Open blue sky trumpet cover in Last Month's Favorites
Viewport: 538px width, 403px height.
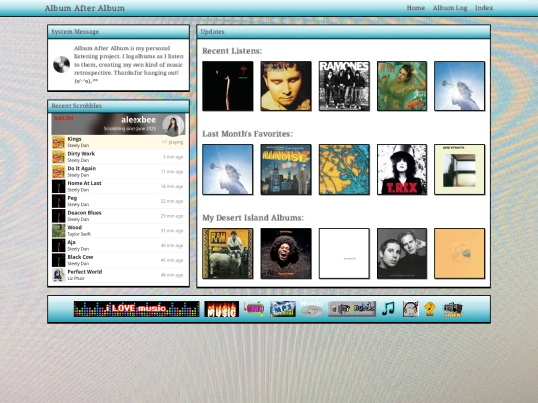click(228, 169)
